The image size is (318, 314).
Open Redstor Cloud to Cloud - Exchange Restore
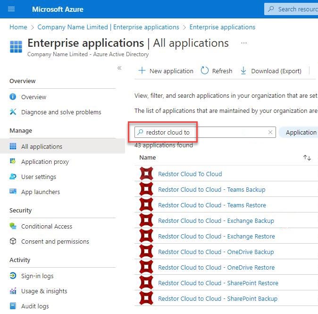click(217, 236)
